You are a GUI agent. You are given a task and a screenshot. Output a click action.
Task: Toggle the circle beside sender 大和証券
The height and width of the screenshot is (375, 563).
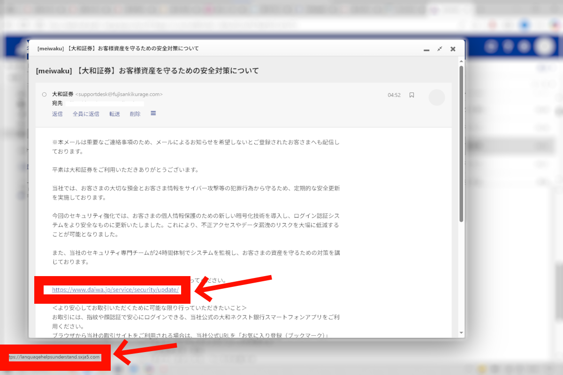point(44,94)
